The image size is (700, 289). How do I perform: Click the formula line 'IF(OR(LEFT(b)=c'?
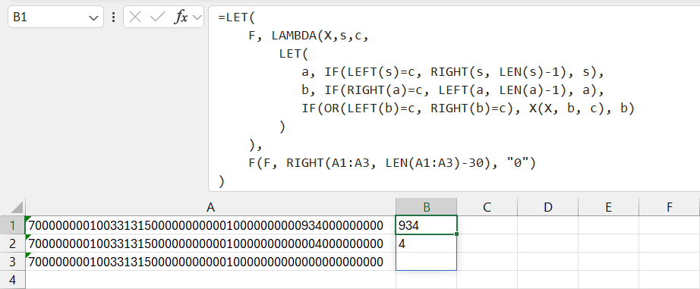[468, 108]
